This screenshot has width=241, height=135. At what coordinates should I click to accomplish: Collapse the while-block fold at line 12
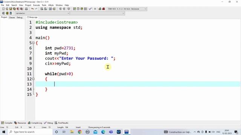pyautogui.click(x=34, y=79)
